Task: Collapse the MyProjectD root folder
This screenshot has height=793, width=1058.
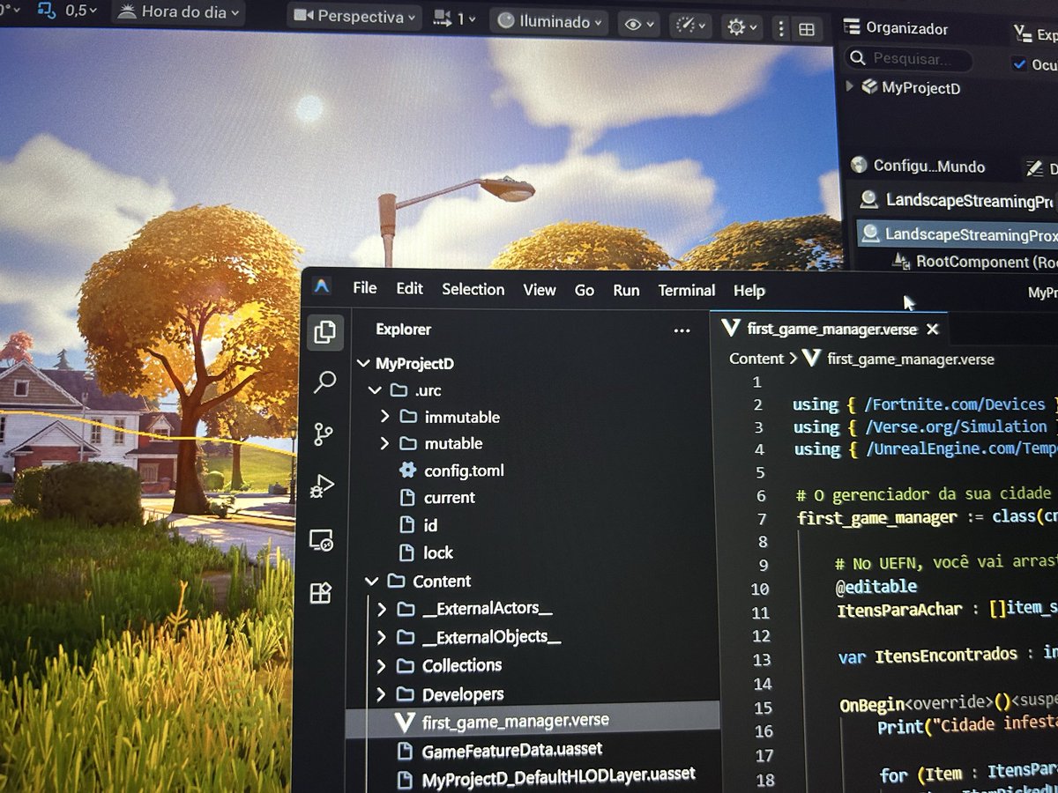Action: 362,363
